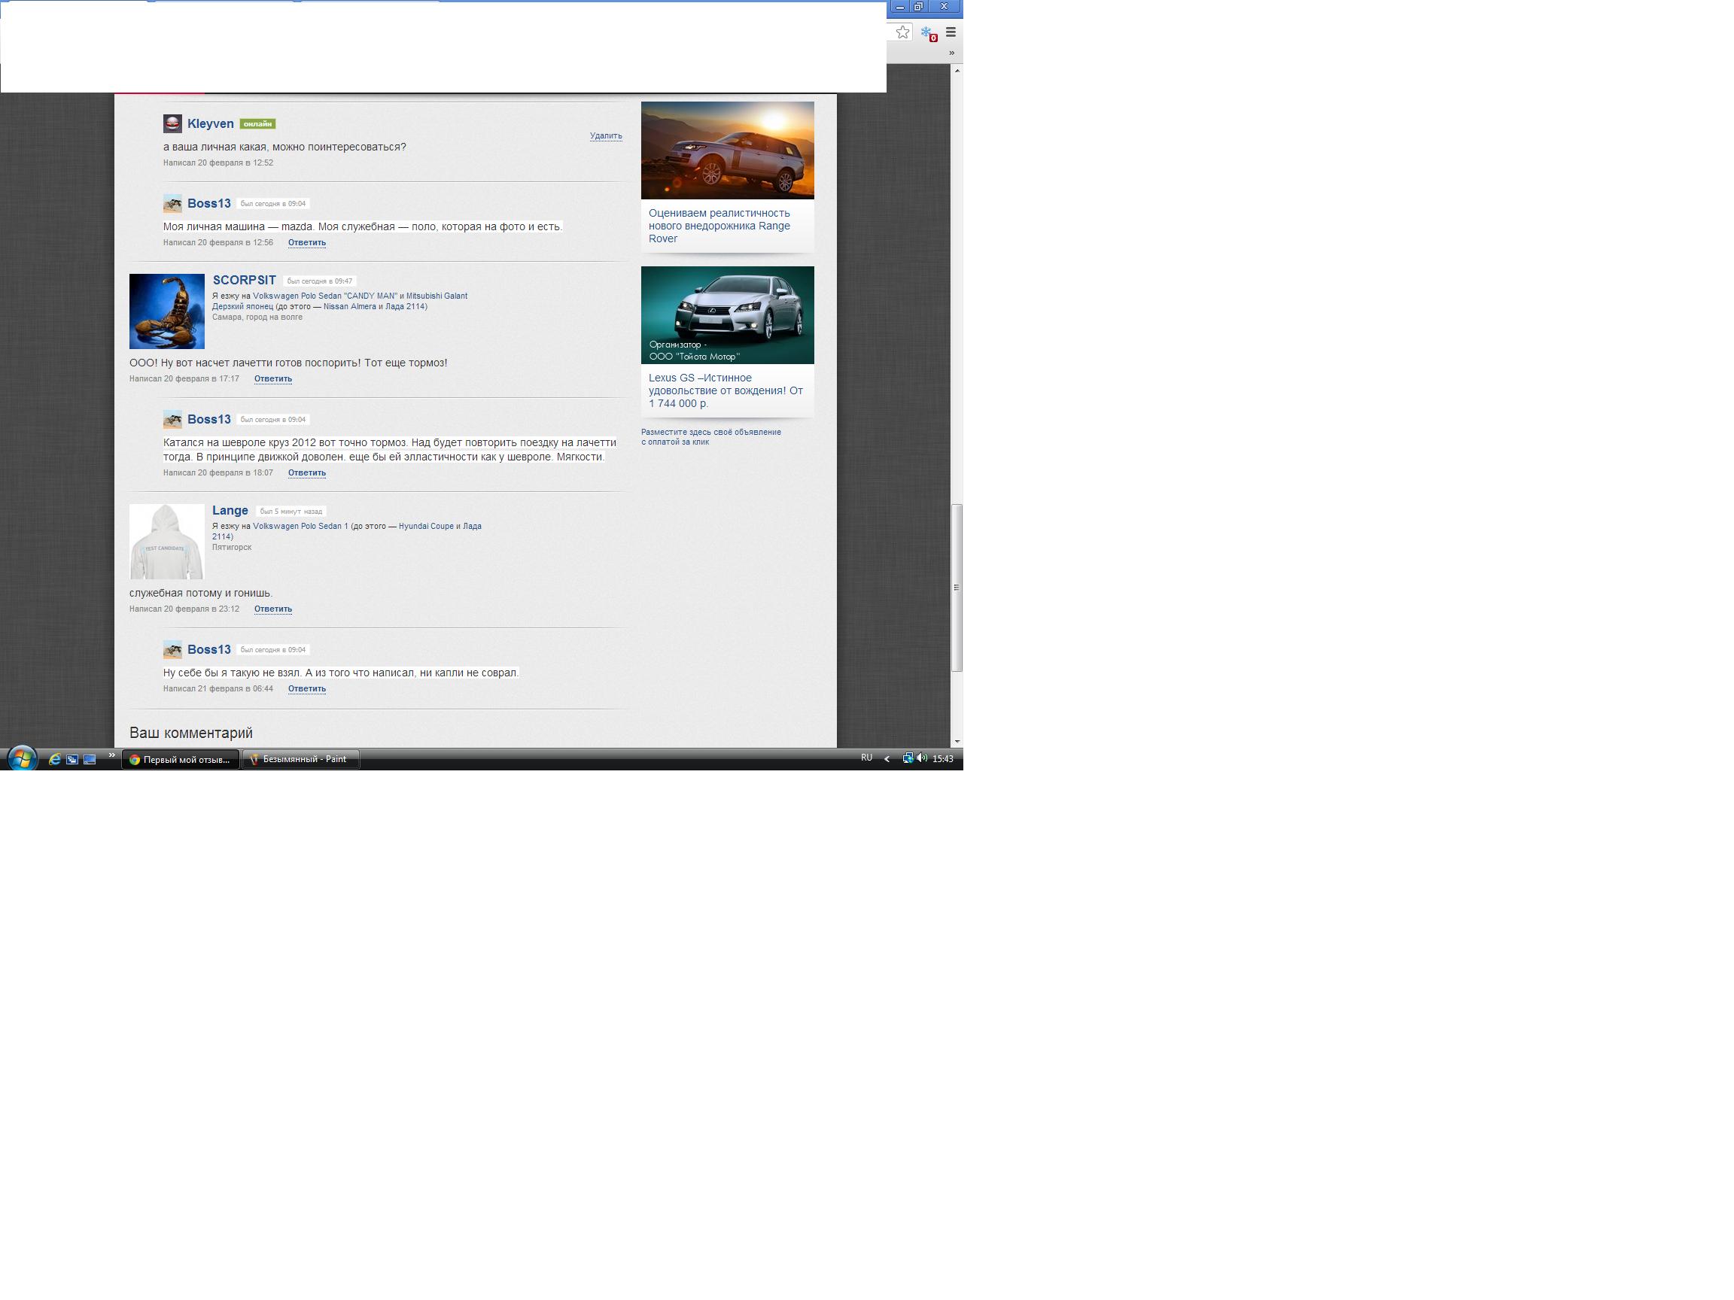Screen dimensions: 1734x1300
Task: Click the network tray icon
Action: pyautogui.click(x=908, y=758)
